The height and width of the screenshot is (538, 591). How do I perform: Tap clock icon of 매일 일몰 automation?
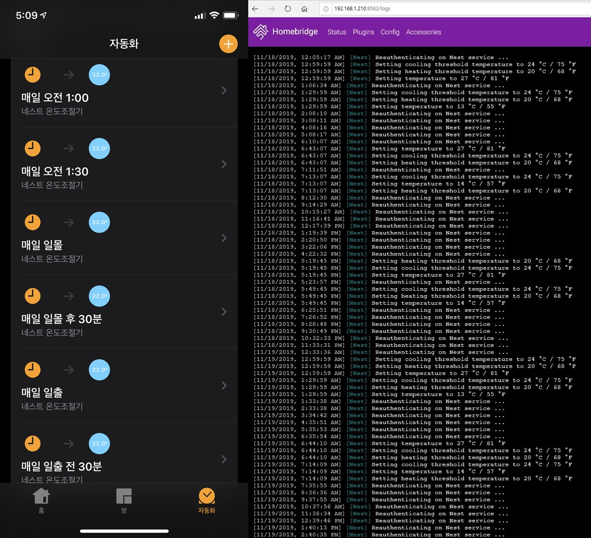(33, 222)
